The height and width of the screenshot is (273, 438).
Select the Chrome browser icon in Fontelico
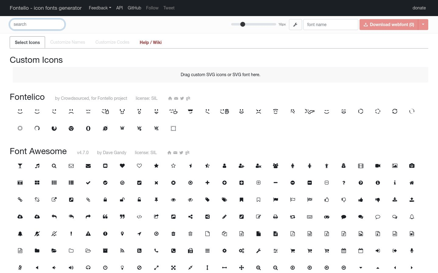coord(71,128)
